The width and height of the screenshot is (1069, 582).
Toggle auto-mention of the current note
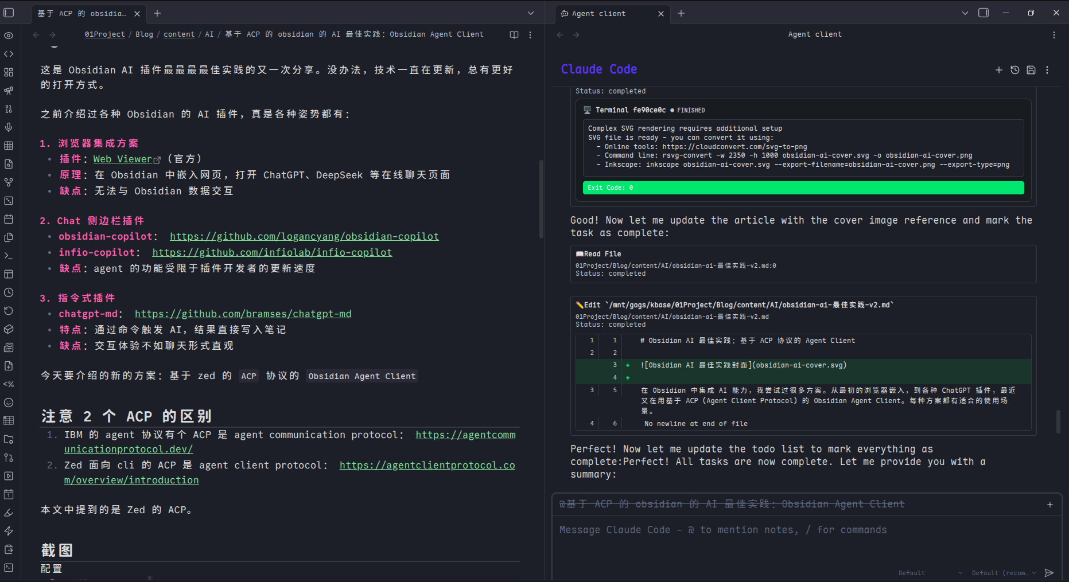click(732, 504)
